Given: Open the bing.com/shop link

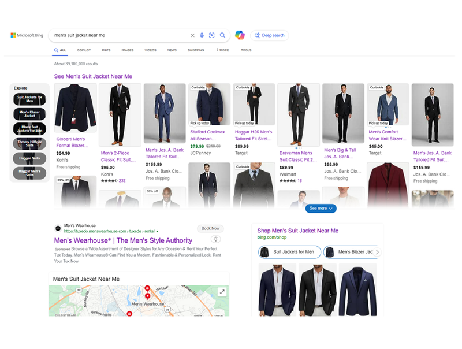Looking at the screenshot, I should point(271,237).
